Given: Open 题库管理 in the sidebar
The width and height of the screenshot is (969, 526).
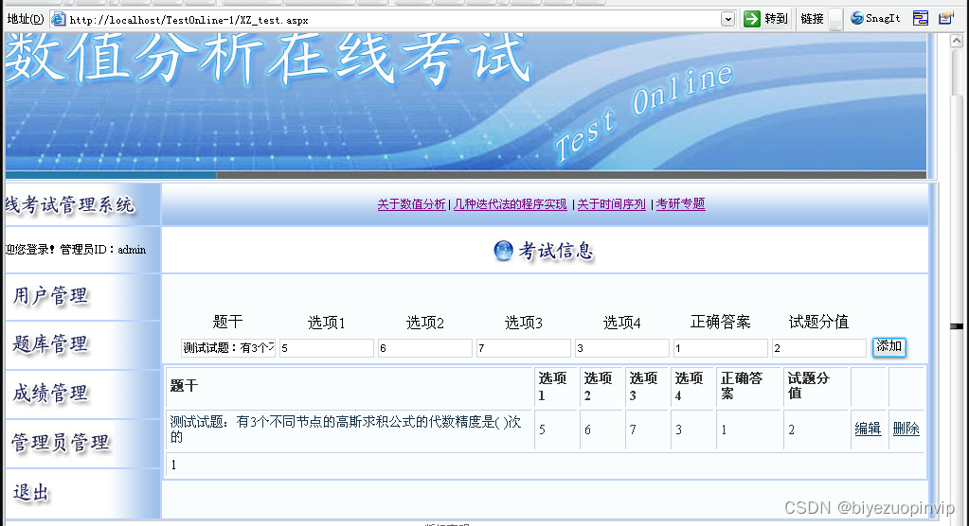Looking at the screenshot, I should 50,343.
